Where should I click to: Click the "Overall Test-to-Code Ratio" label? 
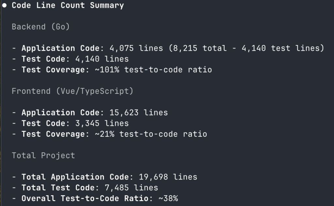pyautogui.click(x=85, y=198)
